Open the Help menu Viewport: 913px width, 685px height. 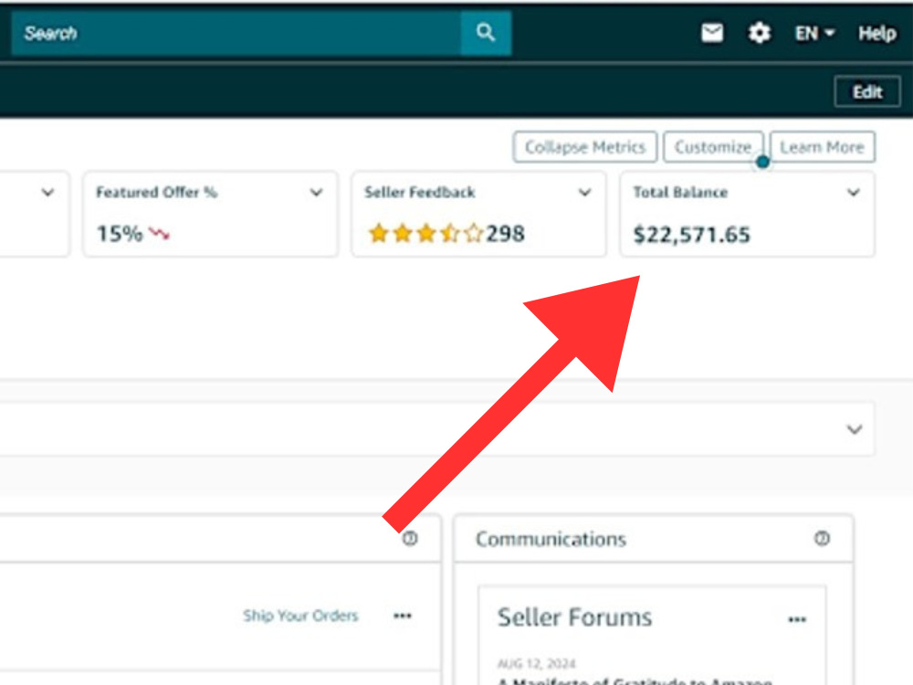tap(876, 33)
